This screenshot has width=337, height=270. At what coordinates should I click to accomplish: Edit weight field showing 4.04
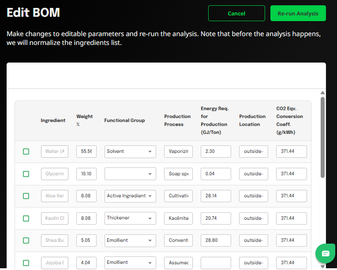coord(86,263)
